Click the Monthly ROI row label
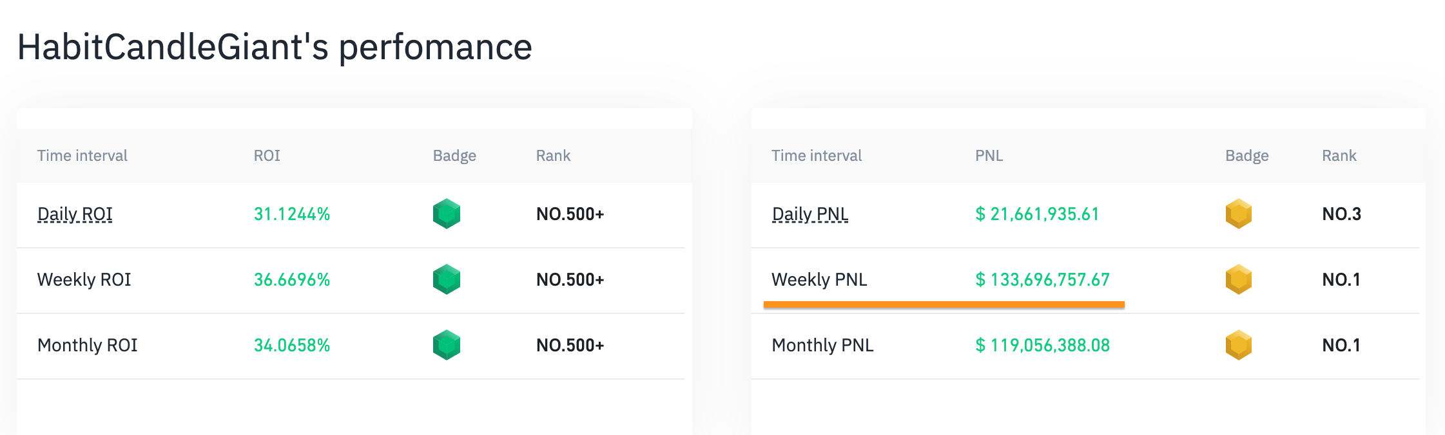This screenshot has height=435, width=1445. pos(87,345)
